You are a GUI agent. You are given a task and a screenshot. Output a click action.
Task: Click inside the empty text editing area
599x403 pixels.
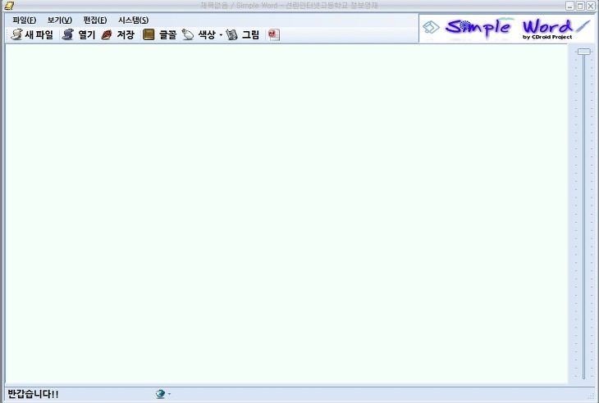point(286,214)
